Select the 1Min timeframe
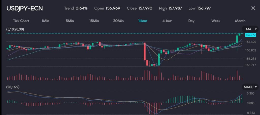 (x=45, y=21)
